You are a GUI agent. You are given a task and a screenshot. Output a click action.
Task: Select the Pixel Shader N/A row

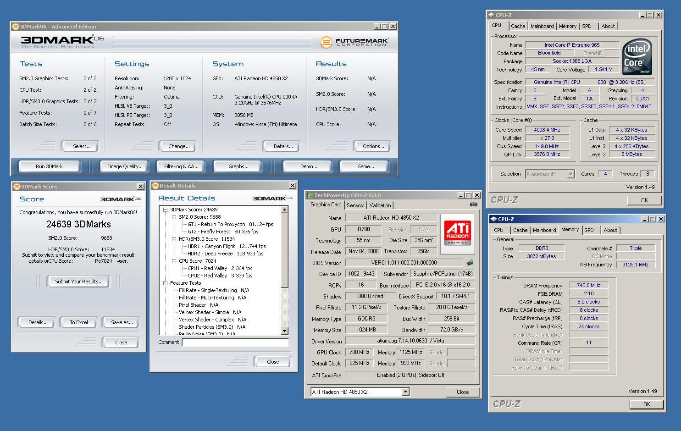coord(199,305)
